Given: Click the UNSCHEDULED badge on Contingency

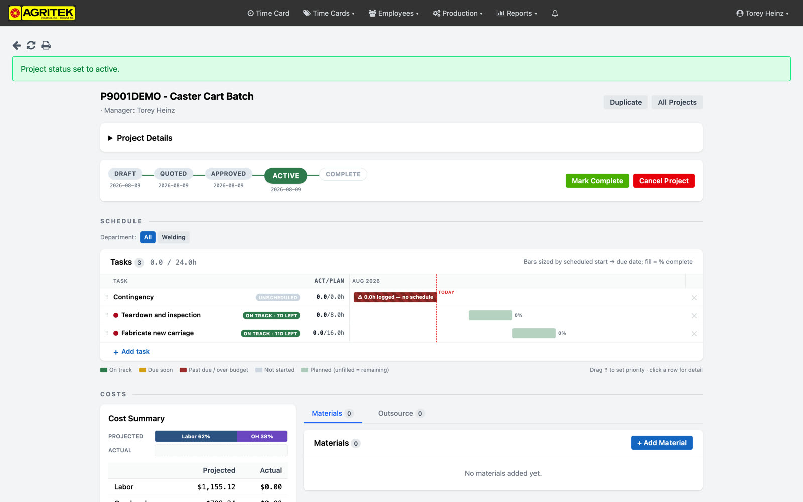Looking at the screenshot, I should 278,298.
